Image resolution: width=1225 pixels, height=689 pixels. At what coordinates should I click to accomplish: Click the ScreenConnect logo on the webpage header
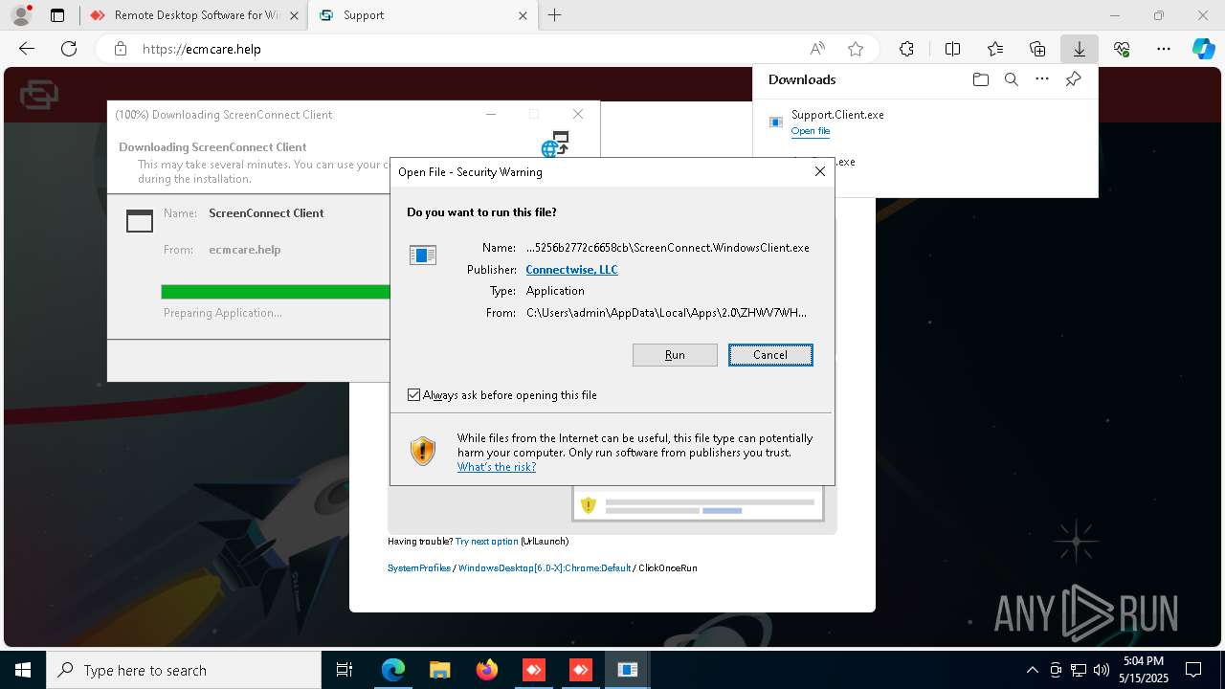click(39, 95)
